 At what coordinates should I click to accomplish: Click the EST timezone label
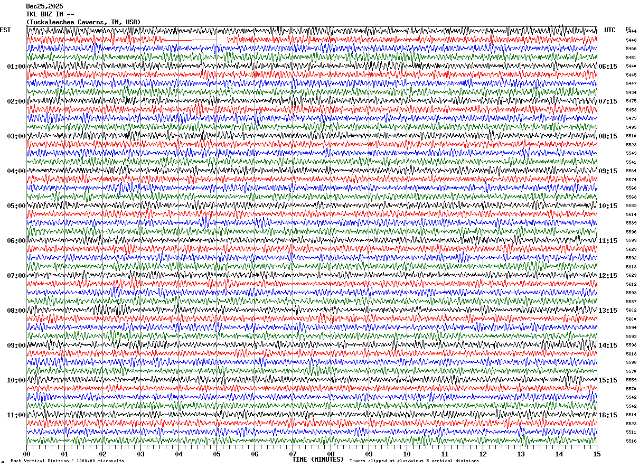point(5,30)
